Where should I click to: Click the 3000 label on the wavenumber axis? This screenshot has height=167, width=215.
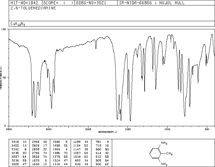[x=49, y=129]
